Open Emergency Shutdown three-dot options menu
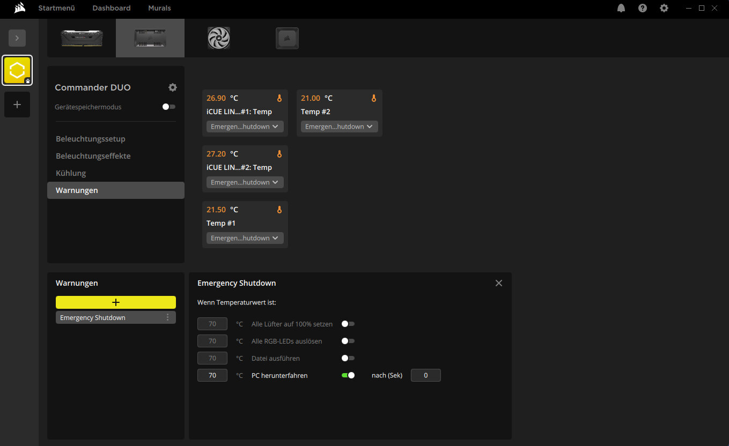The width and height of the screenshot is (729, 446). pyautogui.click(x=167, y=317)
